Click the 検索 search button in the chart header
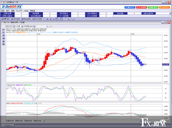 coord(51,26)
